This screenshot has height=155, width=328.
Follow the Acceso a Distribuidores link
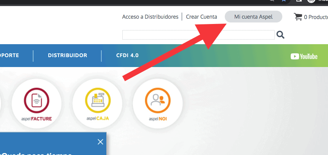pyautogui.click(x=150, y=17)
